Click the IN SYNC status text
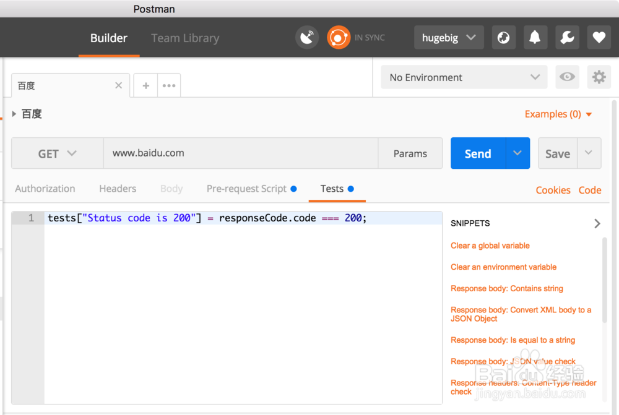 pos(370,38)
